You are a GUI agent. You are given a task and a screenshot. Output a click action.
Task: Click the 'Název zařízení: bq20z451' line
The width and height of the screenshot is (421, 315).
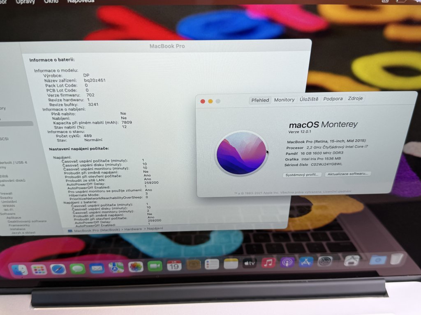click(75, 80)
